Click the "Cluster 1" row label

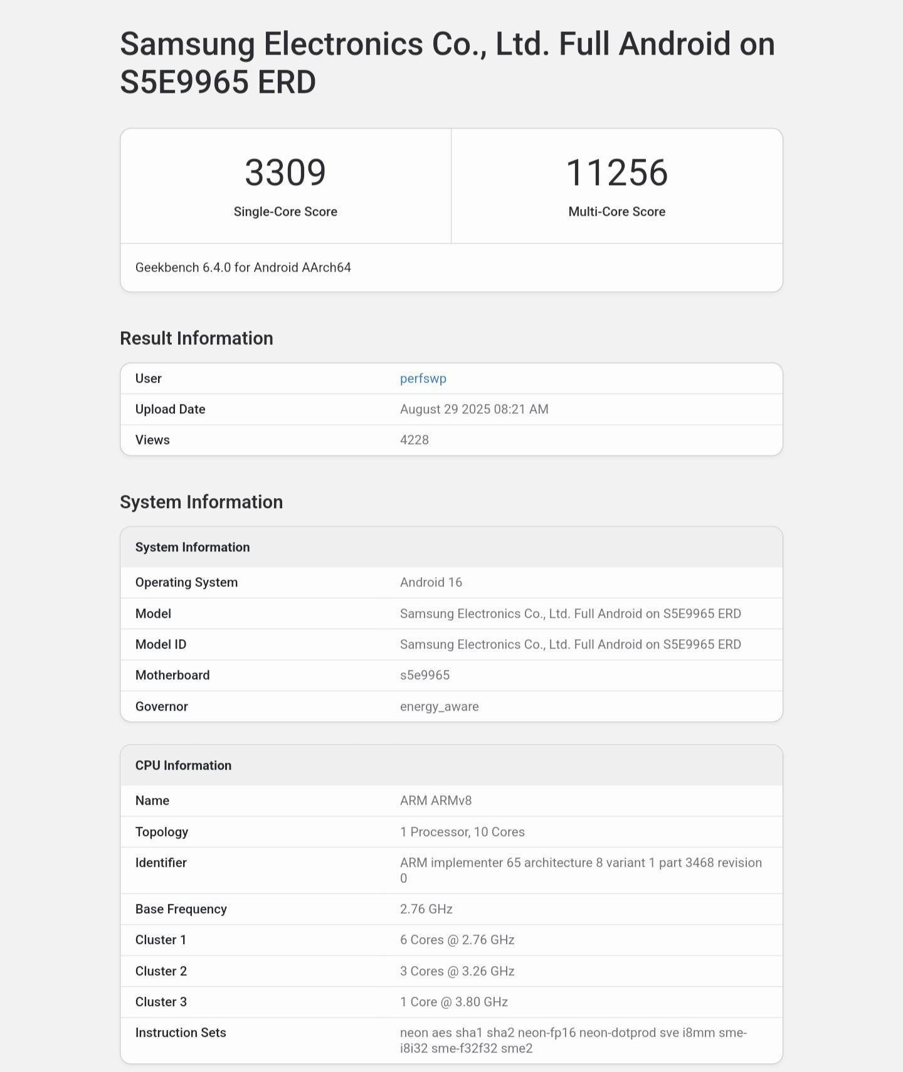click(161, 940)
